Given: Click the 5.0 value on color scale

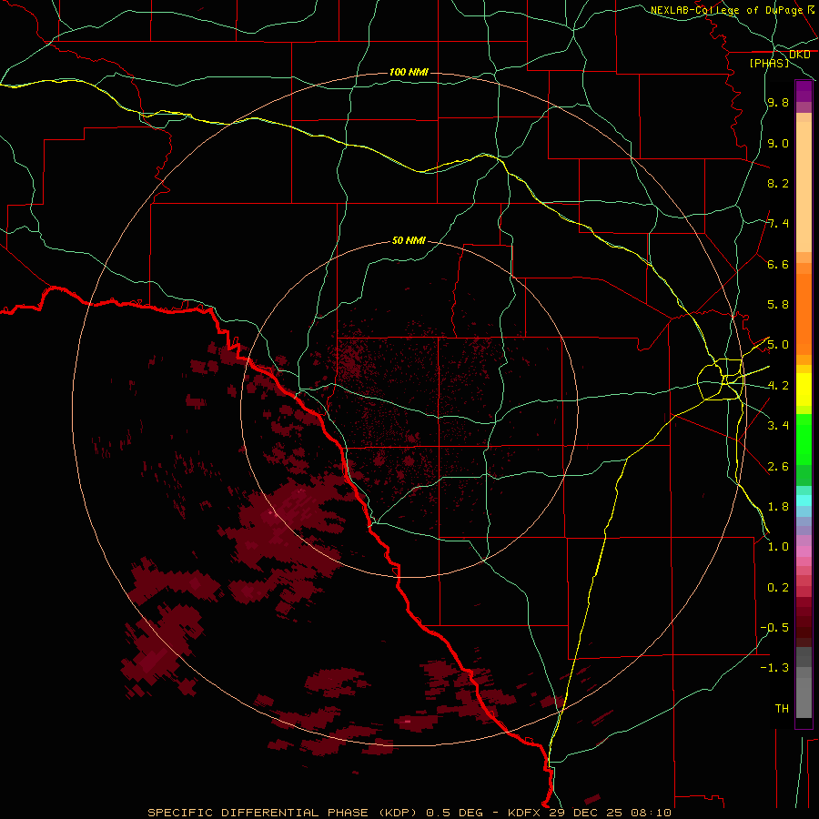Looking at the screenshot, I should [778, 345].
